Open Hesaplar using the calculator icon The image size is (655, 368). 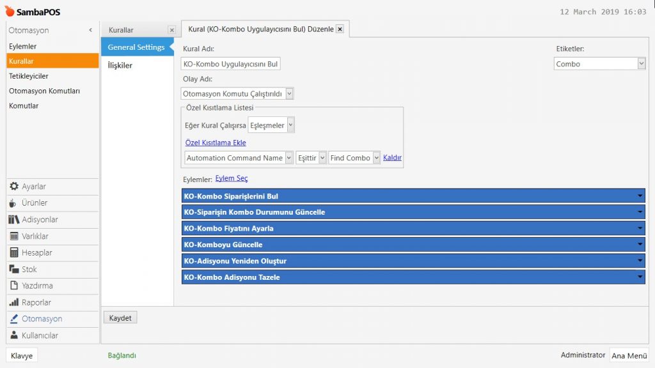coord(14,253)
